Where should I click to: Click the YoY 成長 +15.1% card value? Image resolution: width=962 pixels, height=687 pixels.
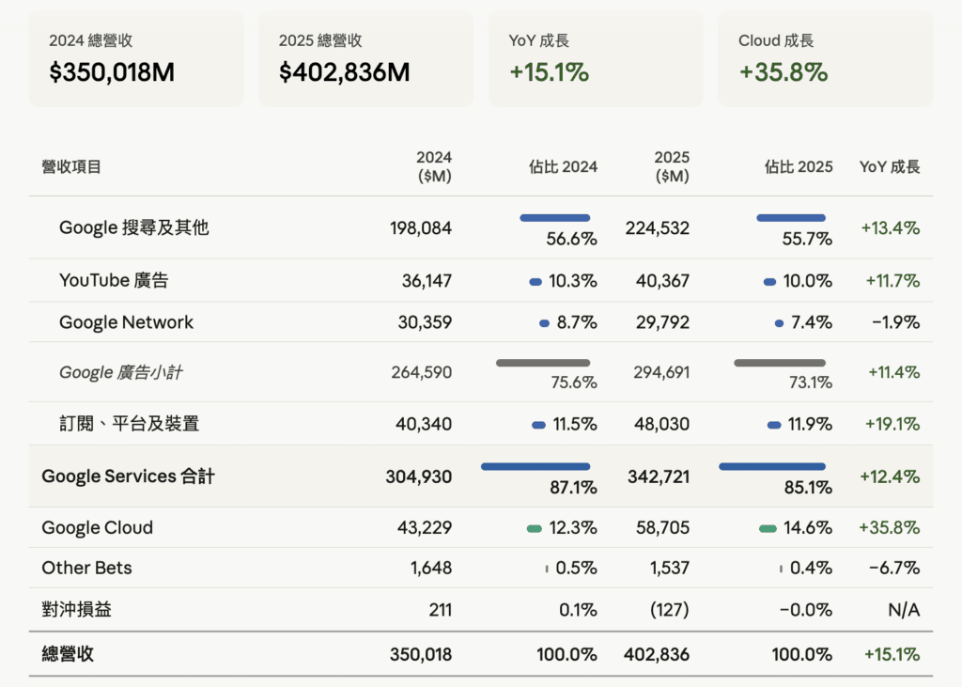tap(549, 72)
